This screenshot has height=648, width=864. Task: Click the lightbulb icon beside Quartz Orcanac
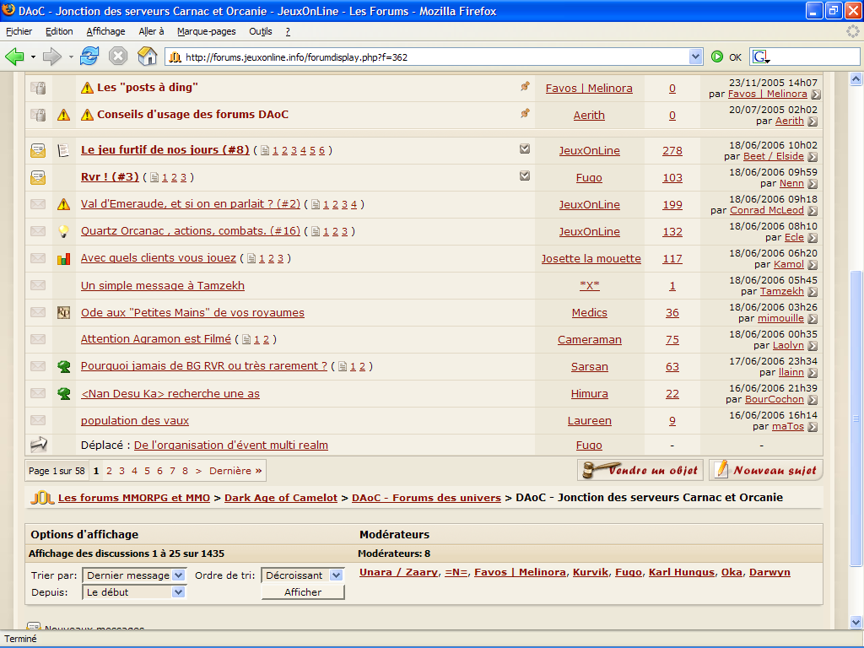coord(64,231)
